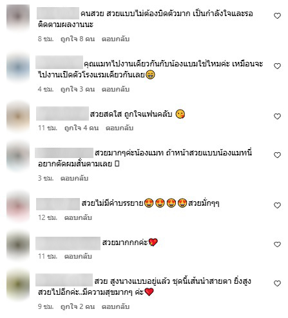This screenshot has width=288, height=318.
Task: Like the comment starting with คนสวย
Action: (277, 15)
